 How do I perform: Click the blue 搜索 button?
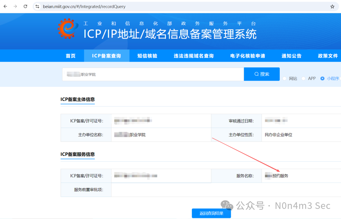click(x=262, y=74)
